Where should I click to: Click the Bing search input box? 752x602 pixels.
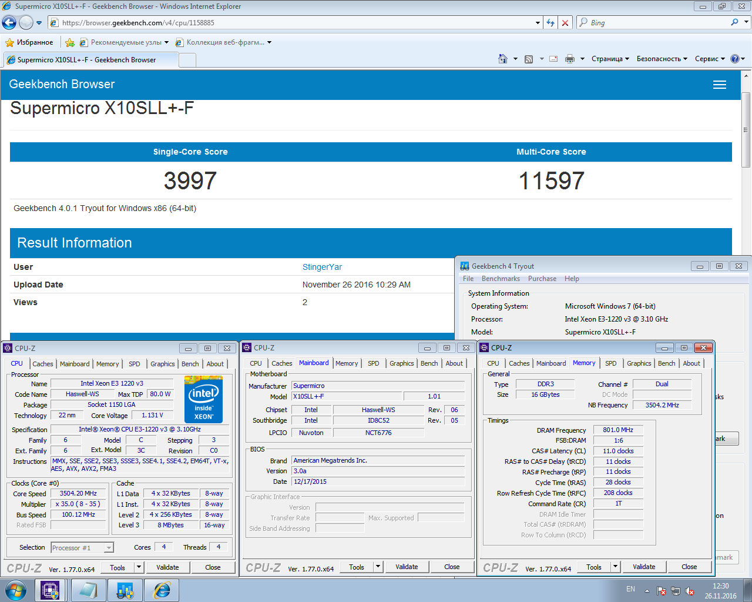[658, 22]
